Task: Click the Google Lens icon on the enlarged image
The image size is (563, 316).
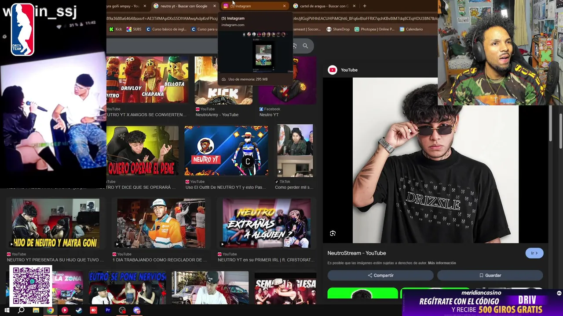Action: [x=333, y=233]
